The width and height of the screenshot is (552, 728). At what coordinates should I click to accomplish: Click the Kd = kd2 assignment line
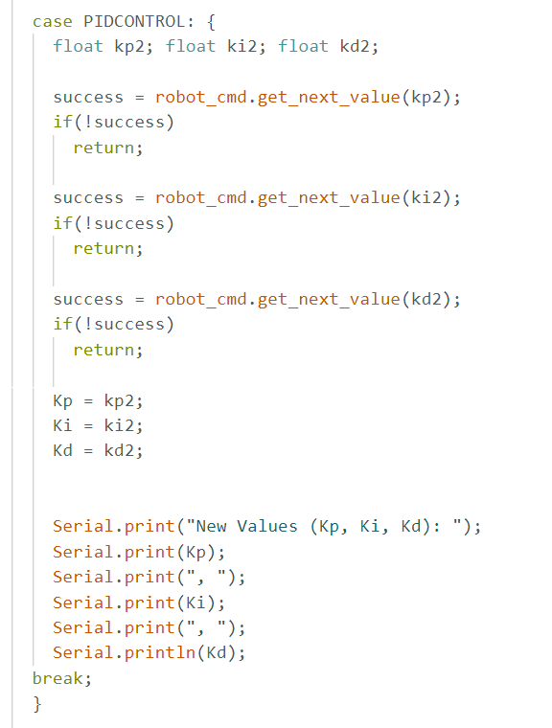[98, 450]
